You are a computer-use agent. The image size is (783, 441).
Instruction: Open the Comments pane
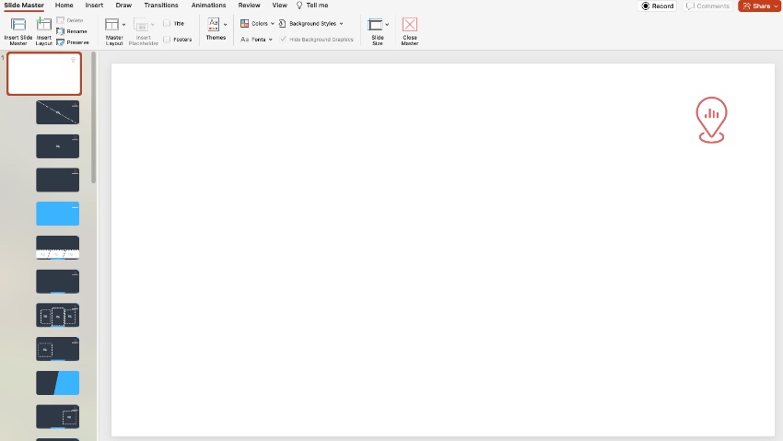click(x=707, y=6)
